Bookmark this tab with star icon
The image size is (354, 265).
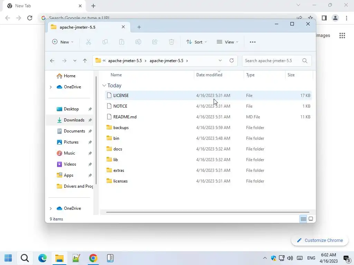pos(310,17)
